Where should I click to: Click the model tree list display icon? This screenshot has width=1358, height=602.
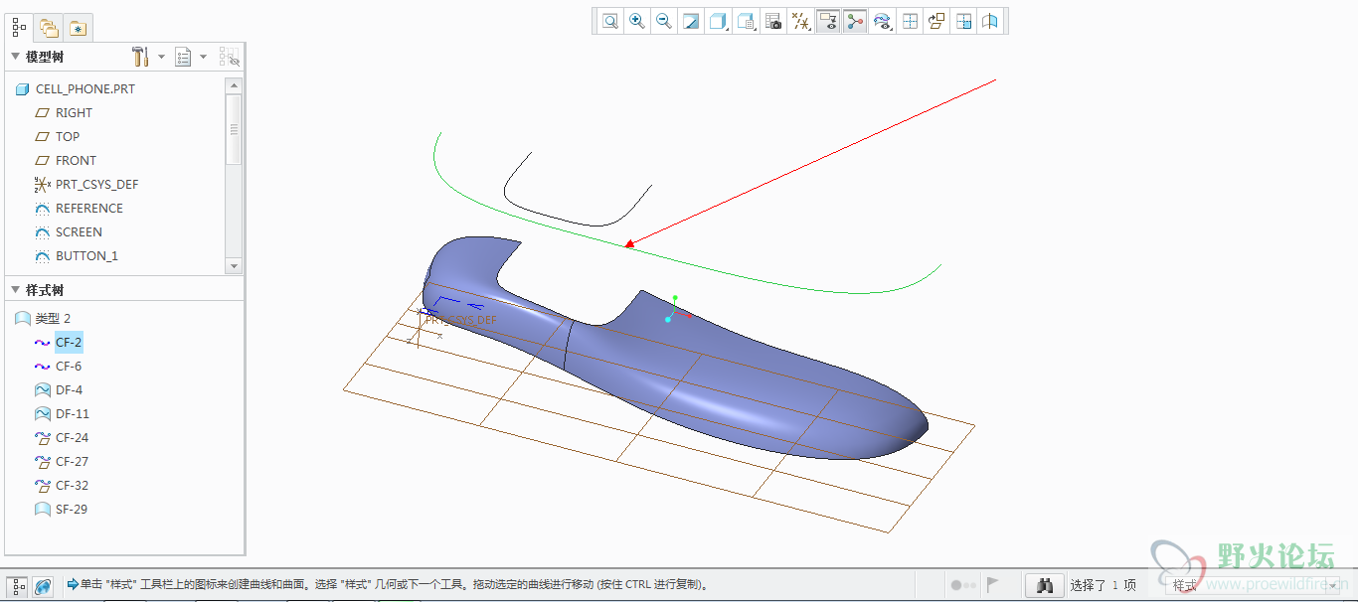[x=183, y=57]
